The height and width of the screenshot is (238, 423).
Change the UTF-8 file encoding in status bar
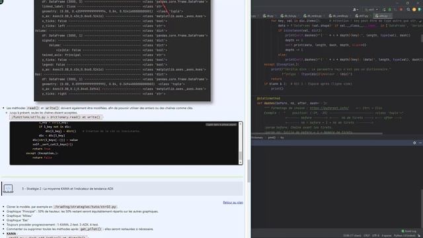pos(375,235)
